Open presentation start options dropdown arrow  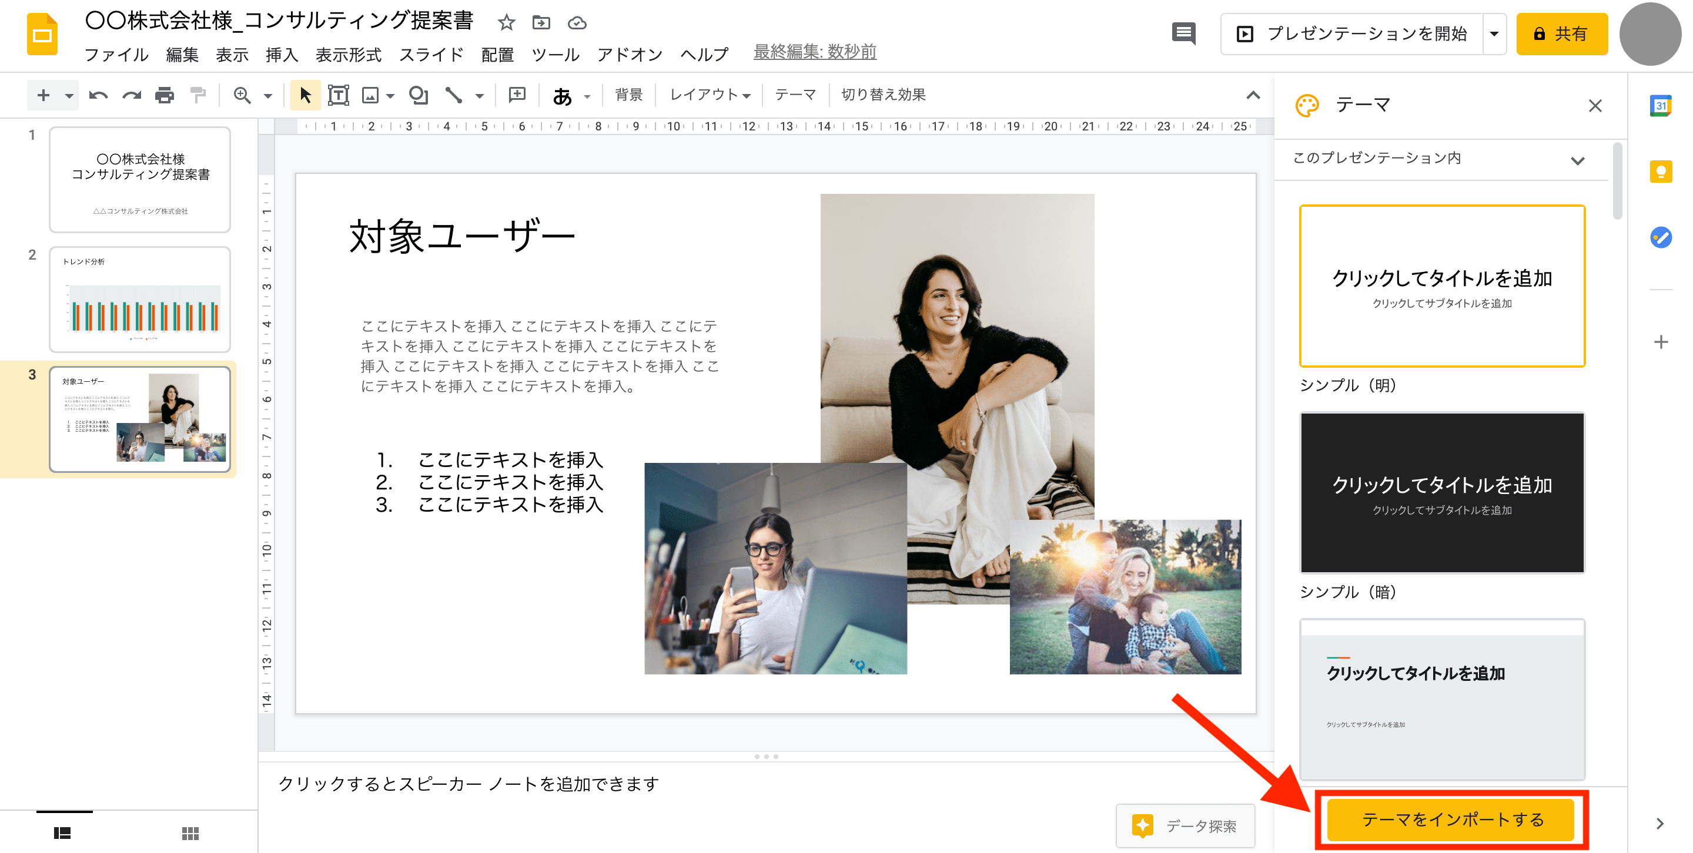pyautogui.click(x=1493, y=33)
